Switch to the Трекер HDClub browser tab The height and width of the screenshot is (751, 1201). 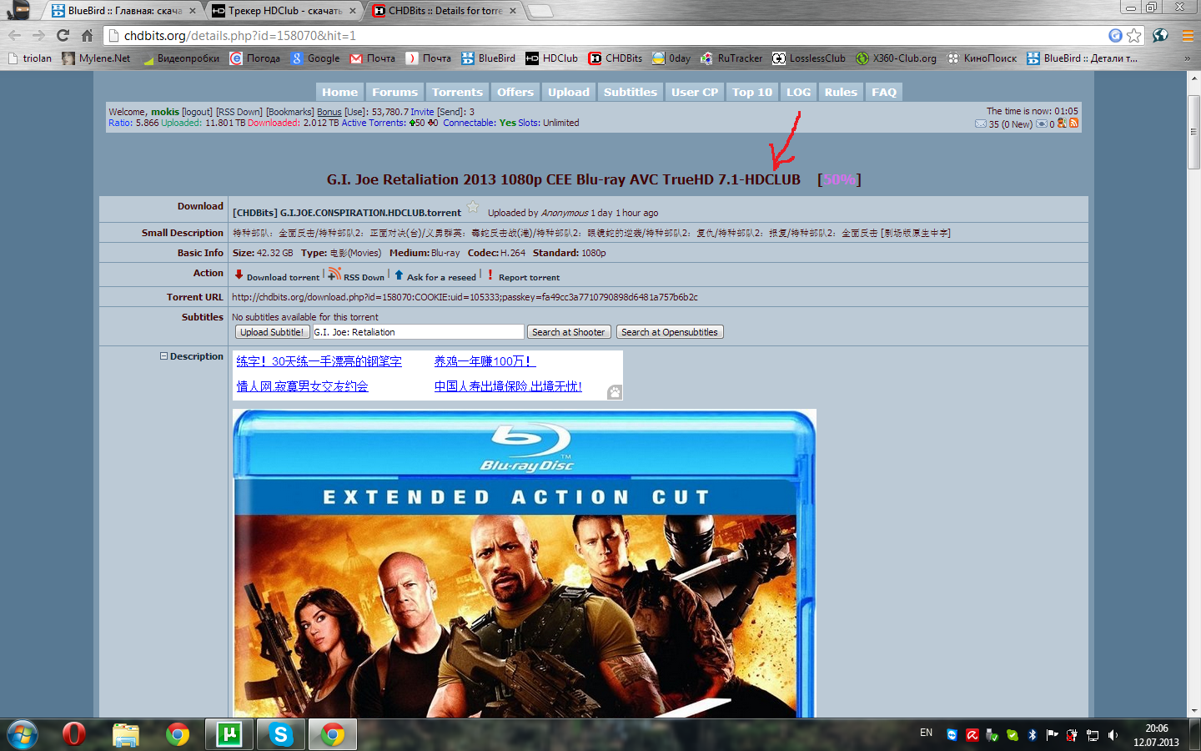click(283, 11)
